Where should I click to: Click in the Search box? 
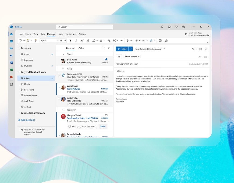click(84, 27)
